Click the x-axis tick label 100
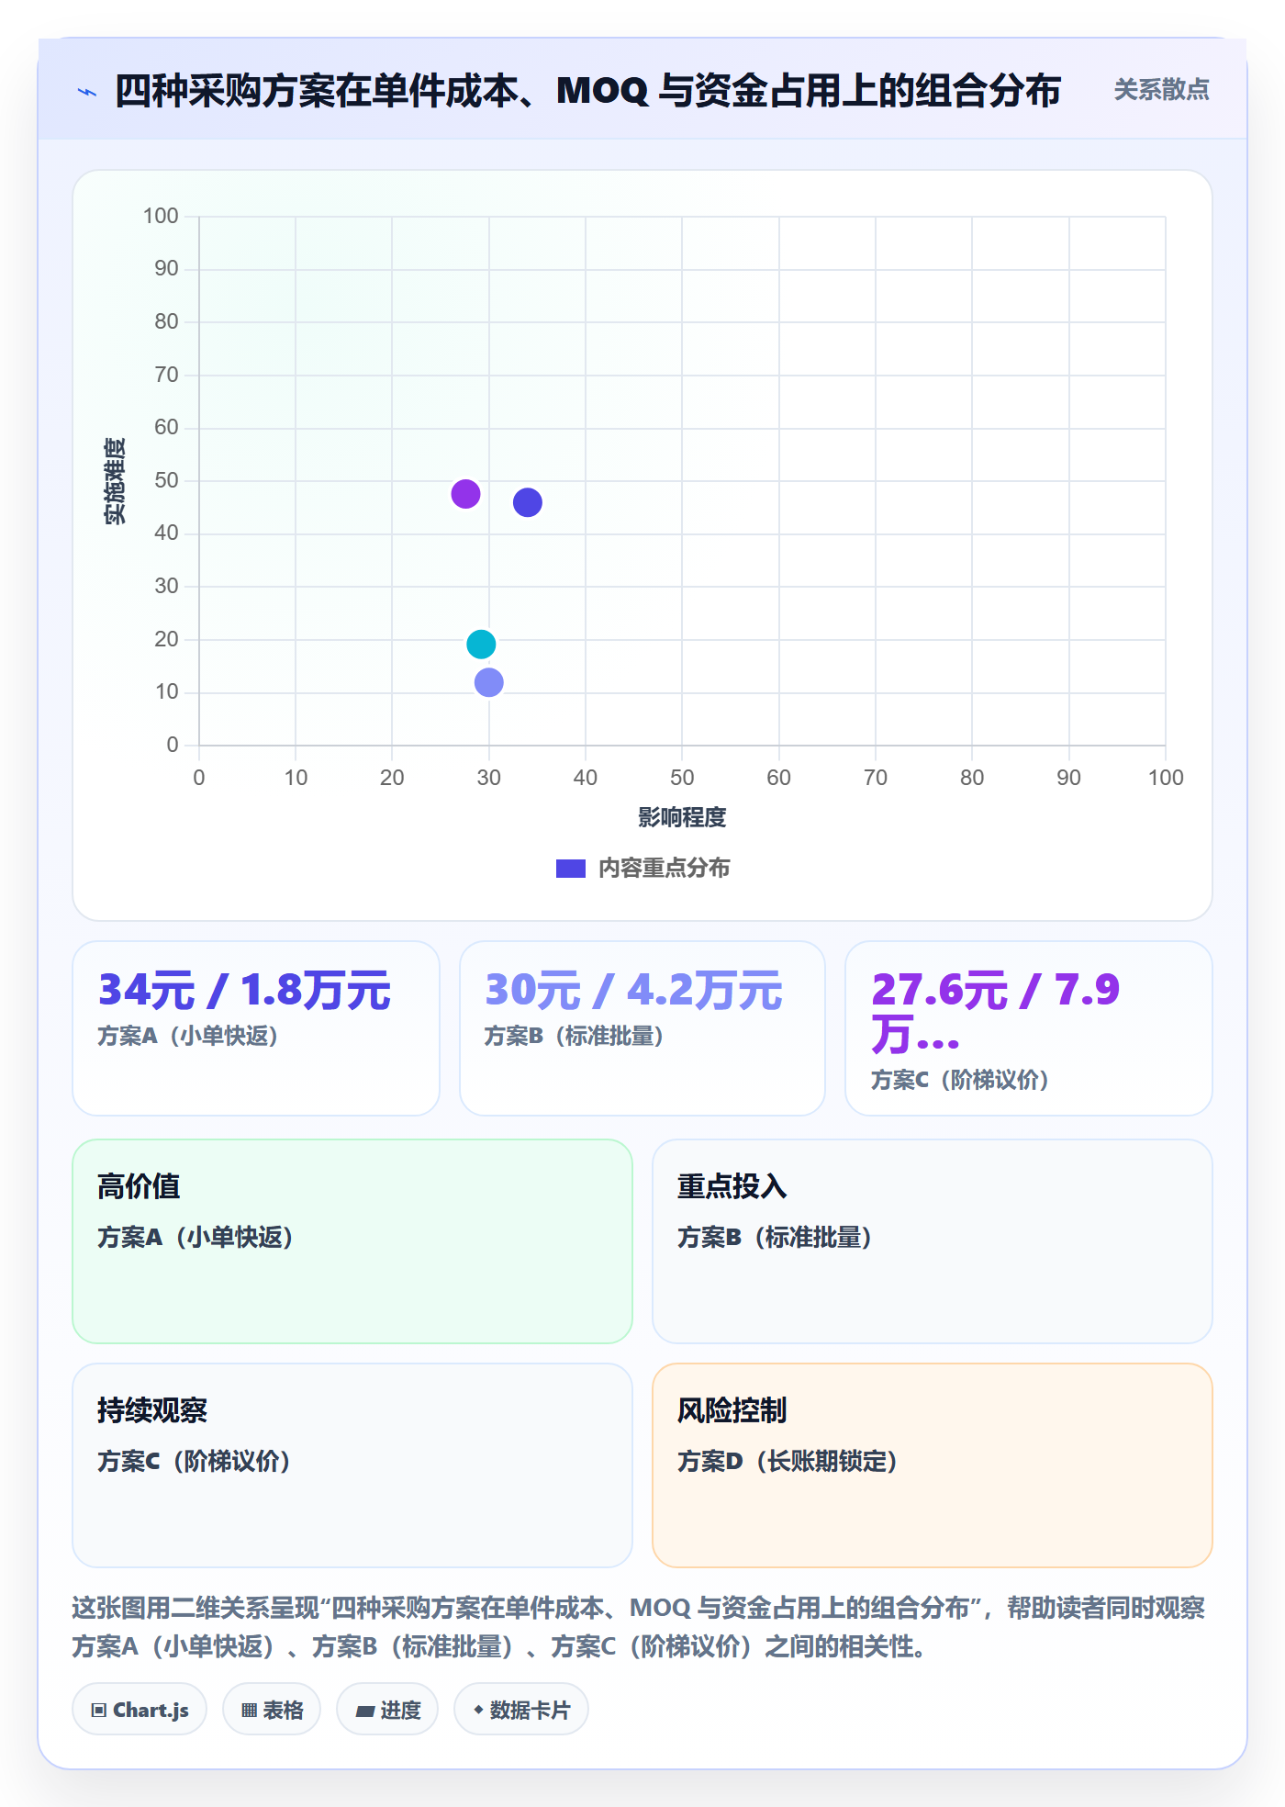Image resolution: width=1285 pixels, height=1807 pixels. (x=1166, y=778)
